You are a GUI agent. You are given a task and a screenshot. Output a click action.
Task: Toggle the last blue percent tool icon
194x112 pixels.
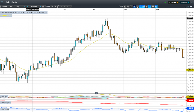click(156, 6)
